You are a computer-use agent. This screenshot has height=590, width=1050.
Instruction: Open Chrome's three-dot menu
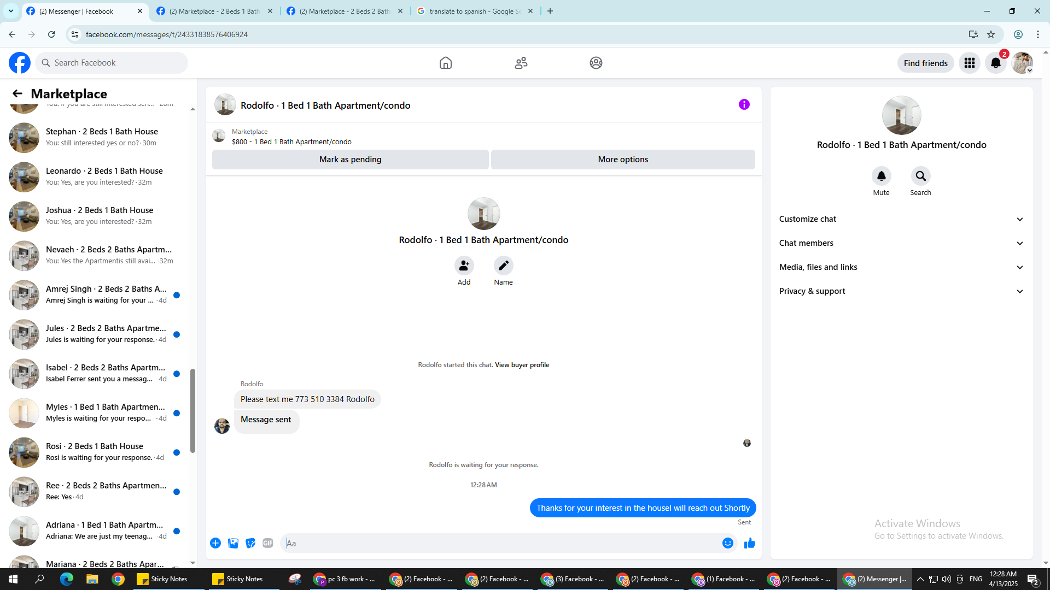[x=1038, y=34]
